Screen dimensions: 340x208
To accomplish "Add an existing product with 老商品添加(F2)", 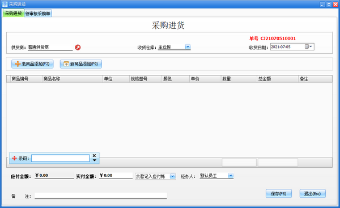I will tap(32, 64).
